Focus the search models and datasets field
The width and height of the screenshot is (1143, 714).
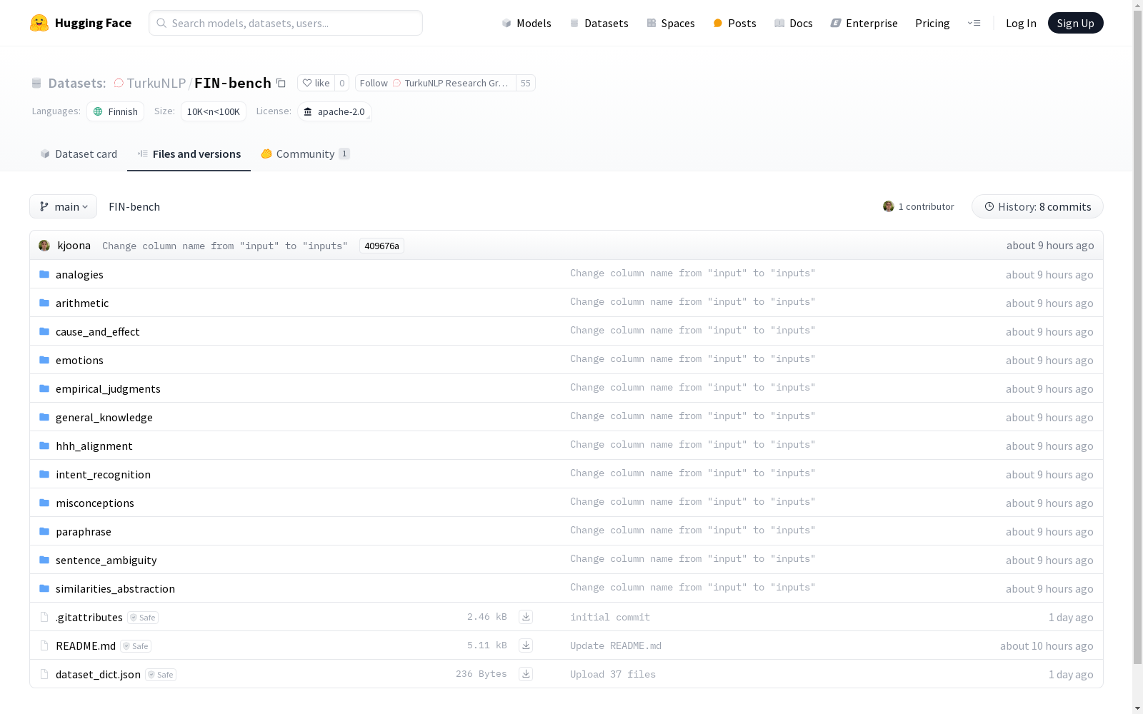(286, 23)
